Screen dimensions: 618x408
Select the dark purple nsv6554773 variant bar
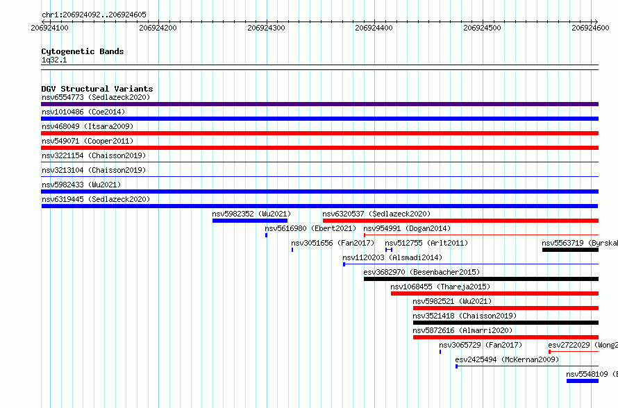(x=319, y=104)
